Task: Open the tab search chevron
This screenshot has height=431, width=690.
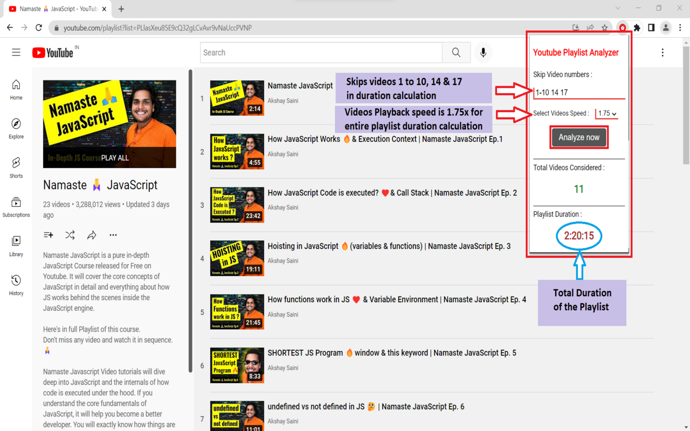Action: 618,8
